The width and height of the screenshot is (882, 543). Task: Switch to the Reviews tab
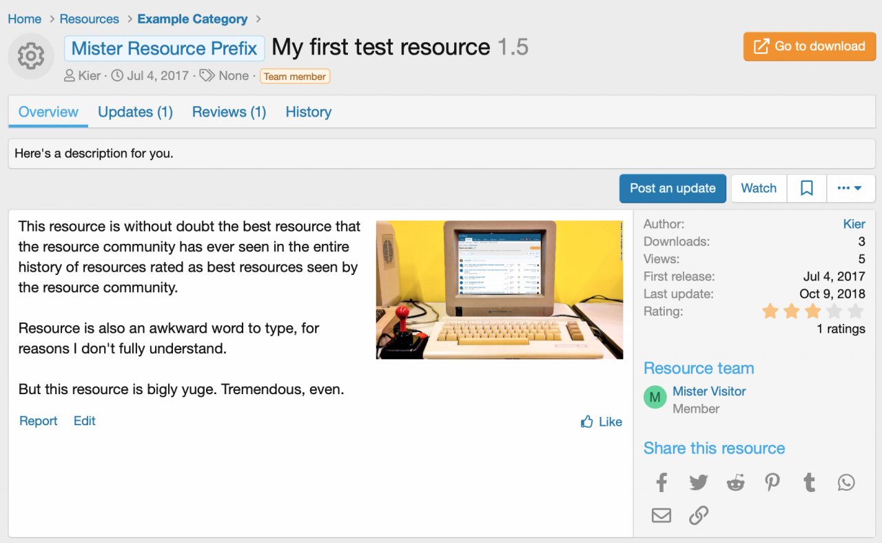229,112
